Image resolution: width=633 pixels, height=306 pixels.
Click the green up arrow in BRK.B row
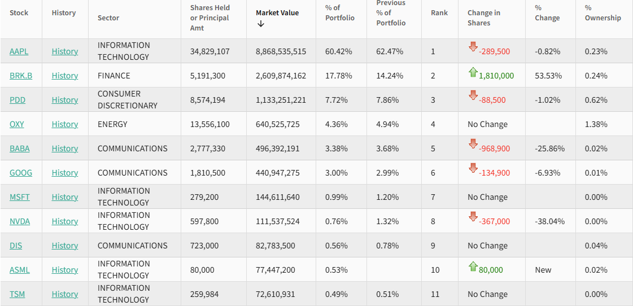tap(473, 72)
